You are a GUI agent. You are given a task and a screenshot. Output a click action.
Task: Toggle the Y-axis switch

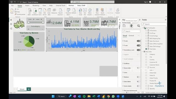[139, 45]
